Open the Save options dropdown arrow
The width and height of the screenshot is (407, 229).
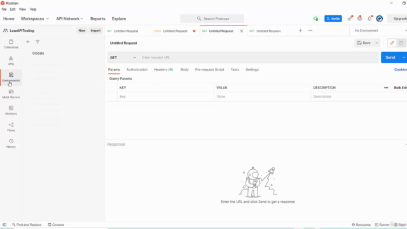click(376, 43)
